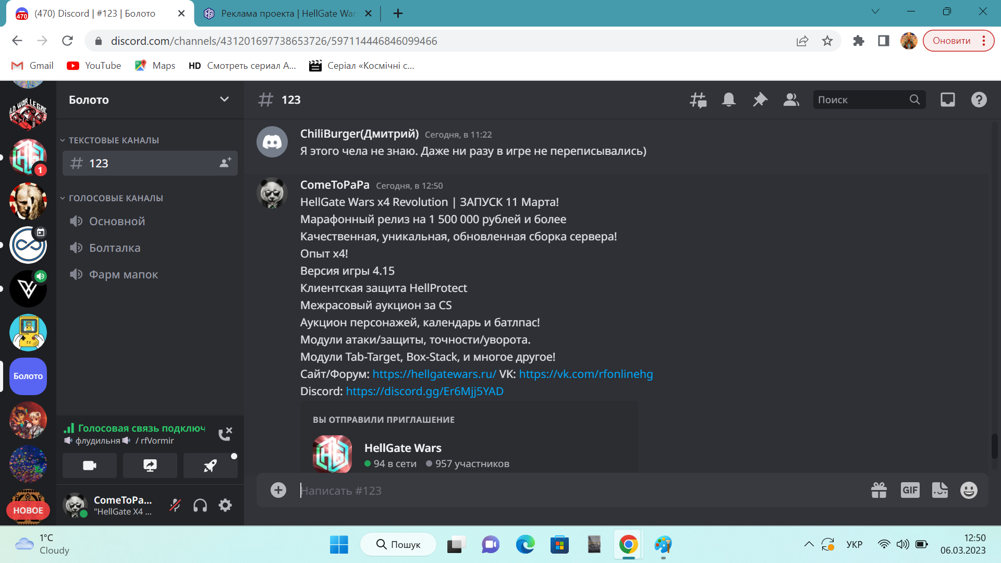Open Gmail bookmark
This screenshot has height=563, width=1001.
pos(32,66)
